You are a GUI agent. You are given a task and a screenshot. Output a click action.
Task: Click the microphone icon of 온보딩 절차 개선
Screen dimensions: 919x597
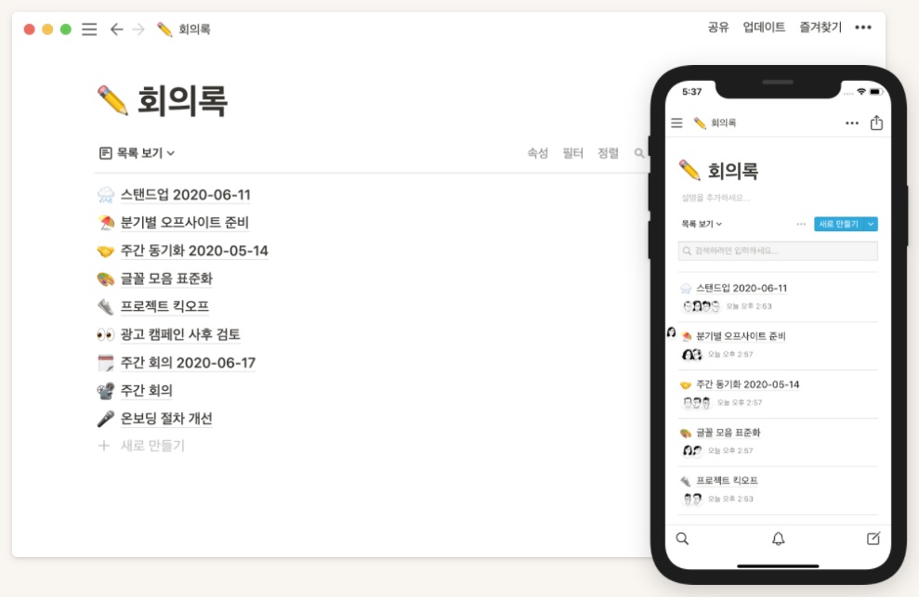tap(106, 419)
